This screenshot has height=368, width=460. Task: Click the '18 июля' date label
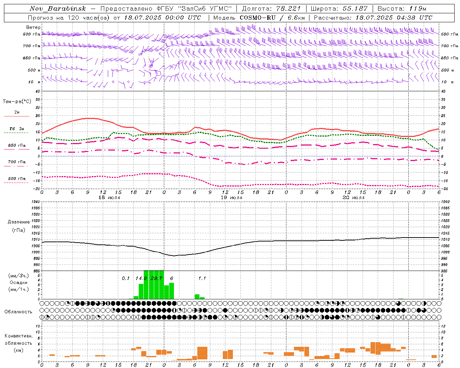[x=109, y=198]
